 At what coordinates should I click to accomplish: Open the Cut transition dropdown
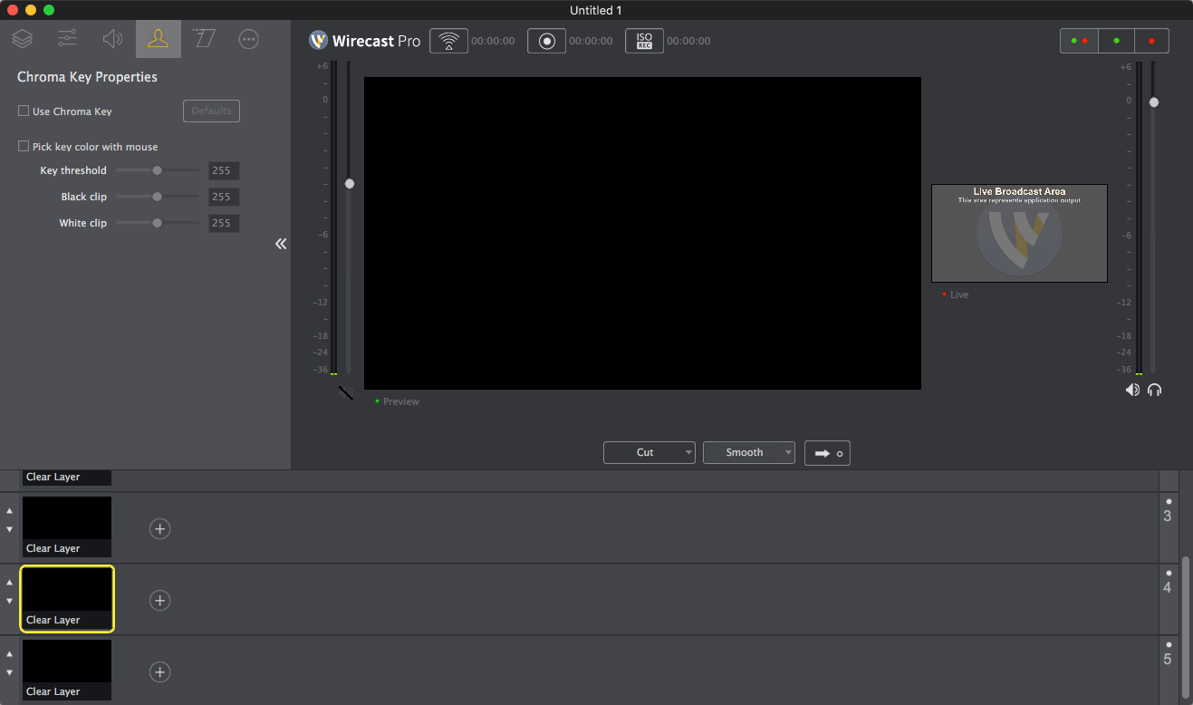[649, 452]
